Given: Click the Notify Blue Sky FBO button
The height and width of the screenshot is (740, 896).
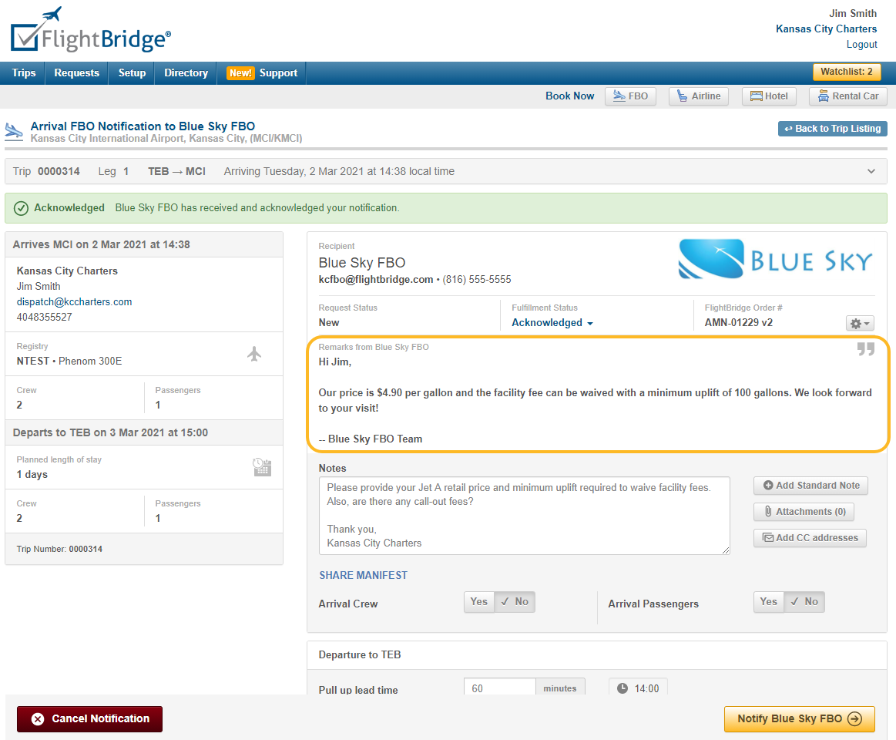Looking at the screenshot, I should [x=799, y=718].
